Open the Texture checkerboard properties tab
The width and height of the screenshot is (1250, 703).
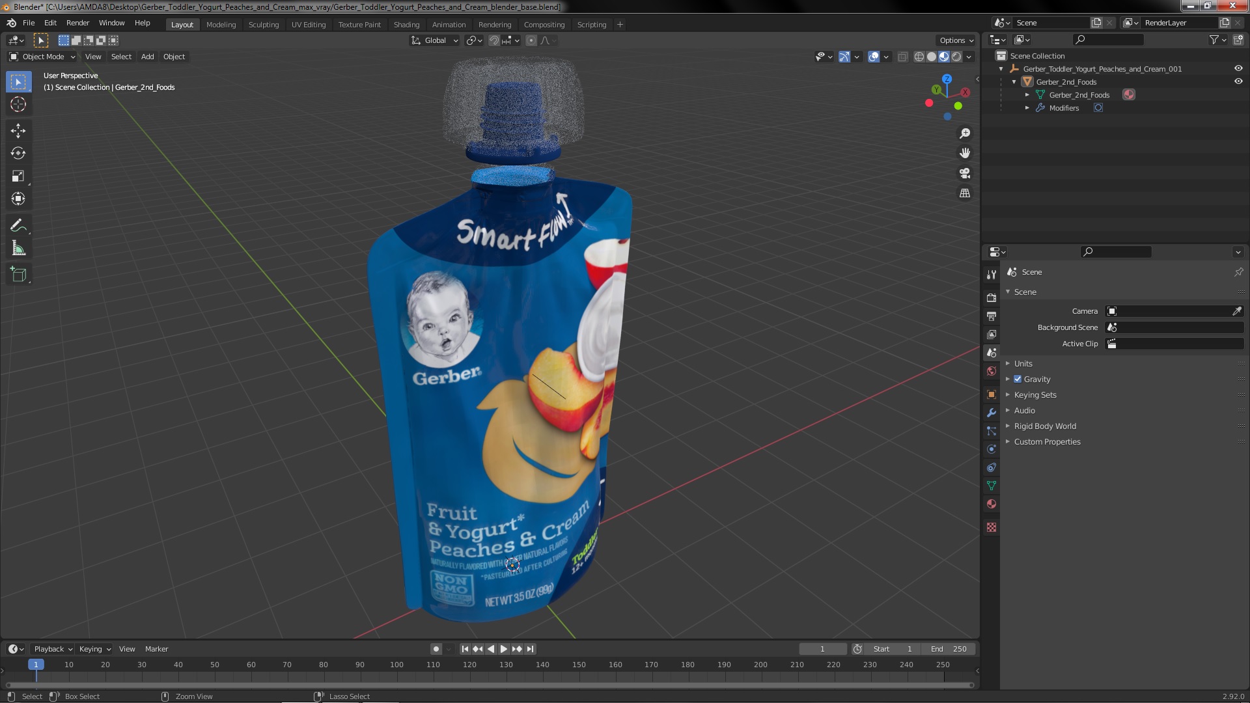pyautogui.click(x=992, y=527)
